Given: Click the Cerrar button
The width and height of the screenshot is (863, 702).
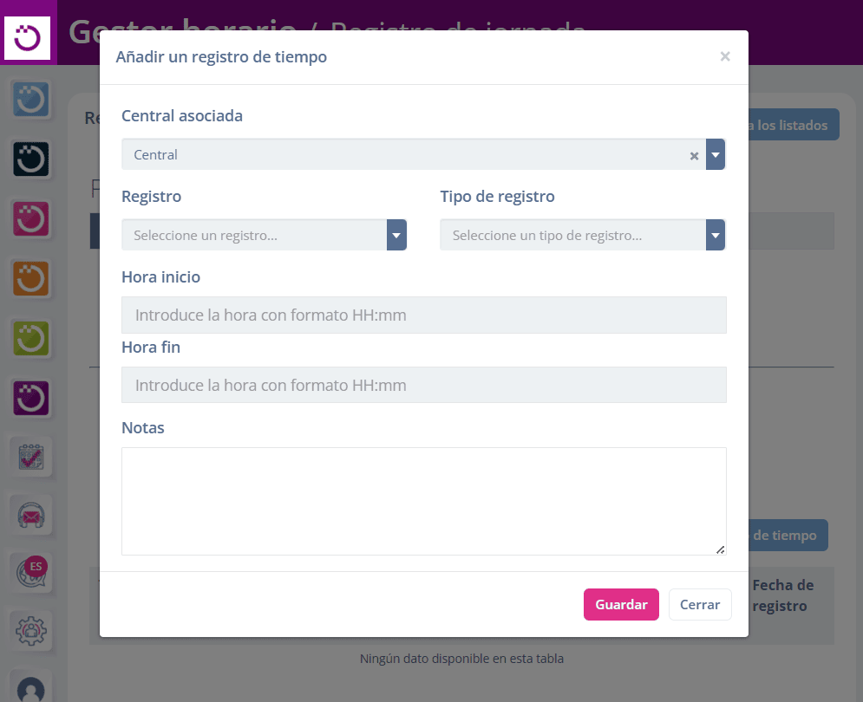Looking at the screenshot, I should (699, 605).
